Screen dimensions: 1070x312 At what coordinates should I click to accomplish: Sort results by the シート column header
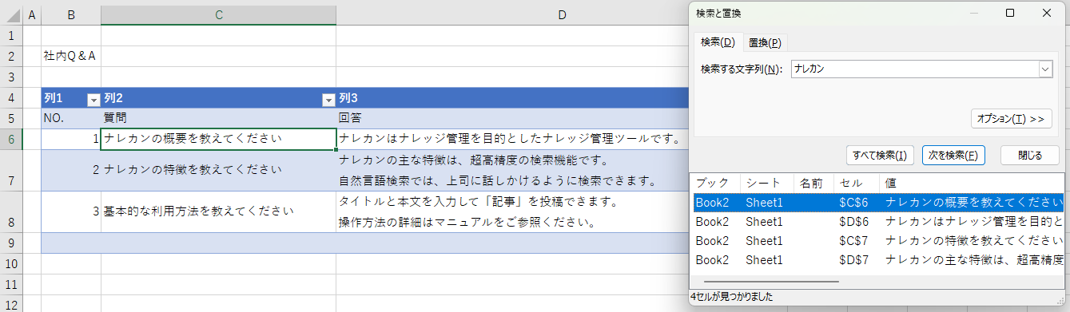[767, 183]
